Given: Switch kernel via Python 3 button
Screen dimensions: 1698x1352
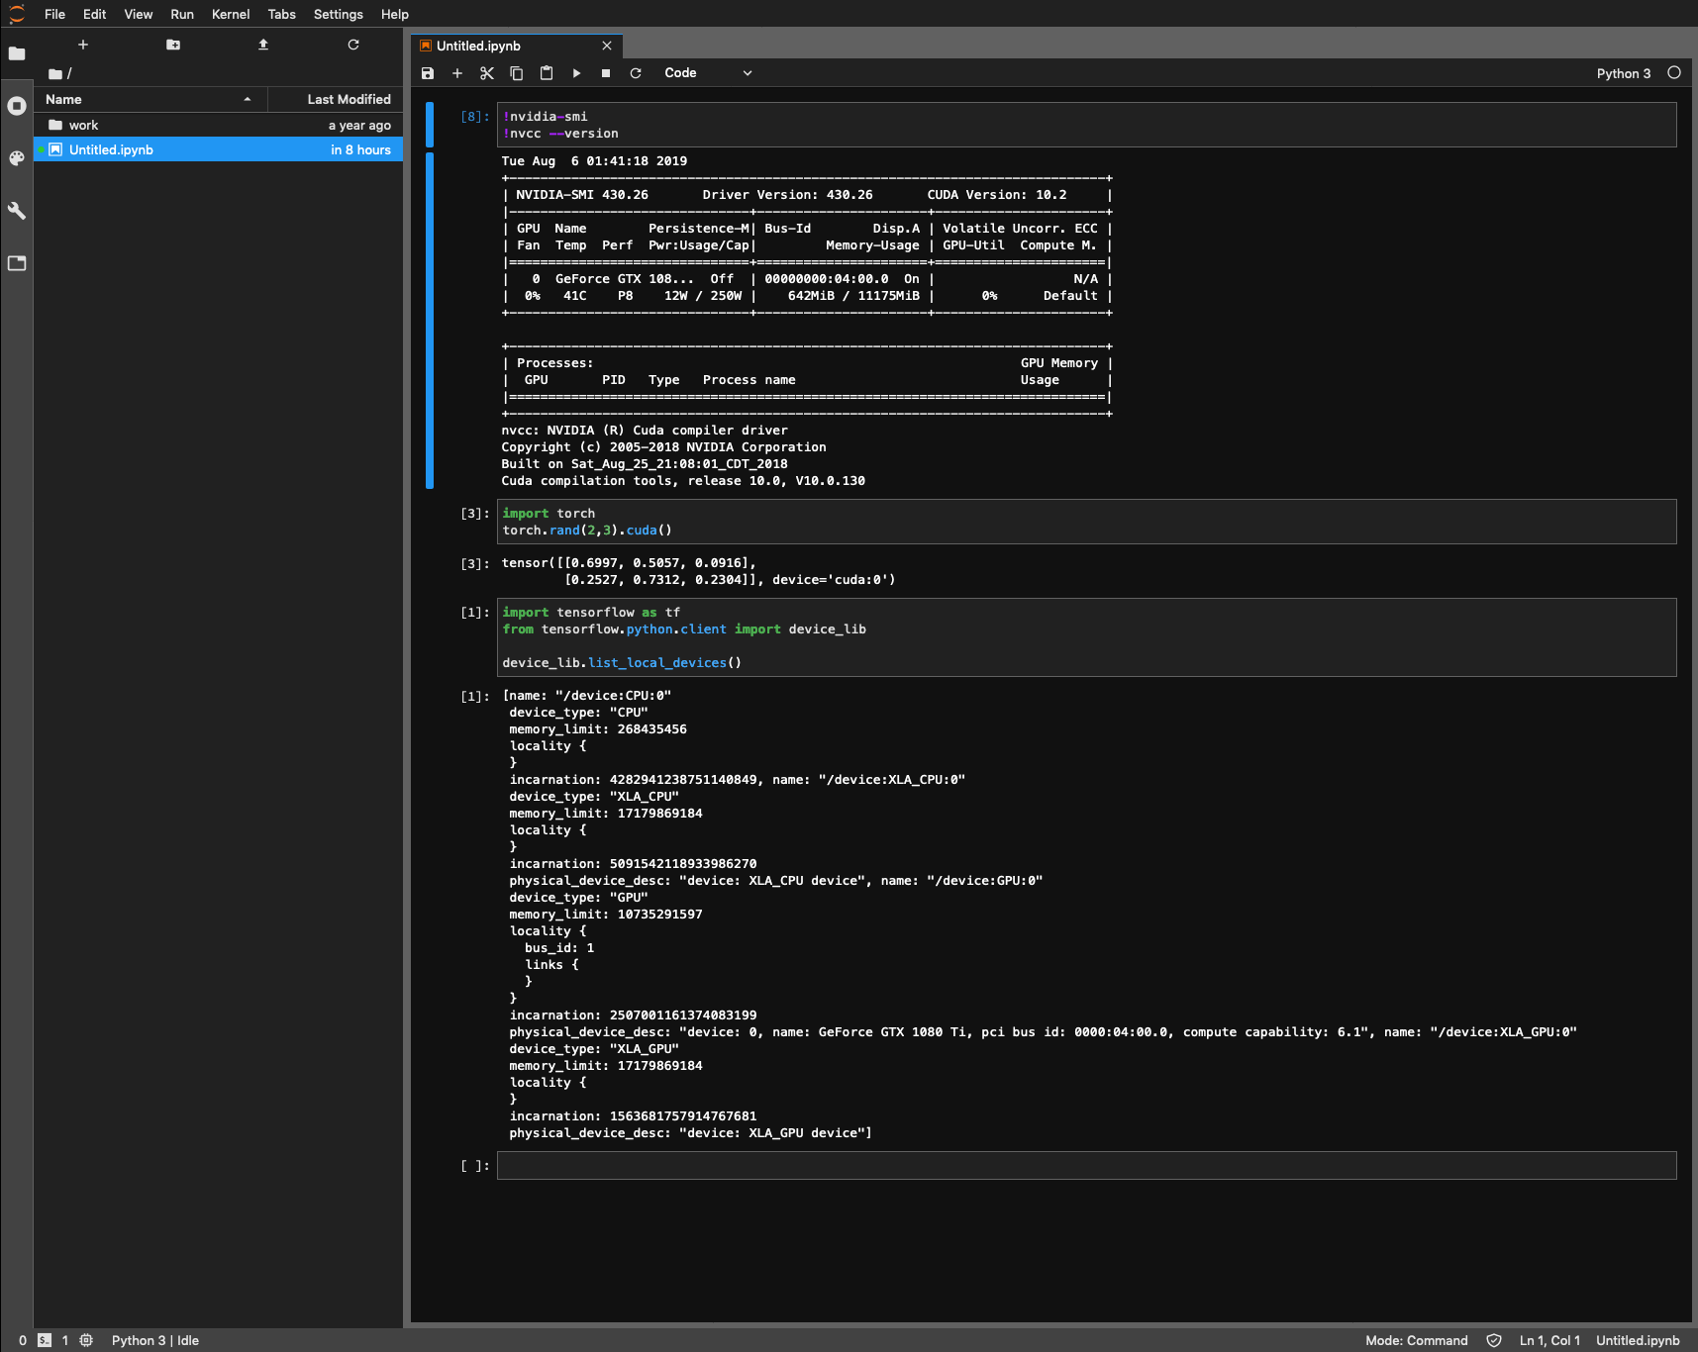Looking at the screenshot, I should point(1623,73).
